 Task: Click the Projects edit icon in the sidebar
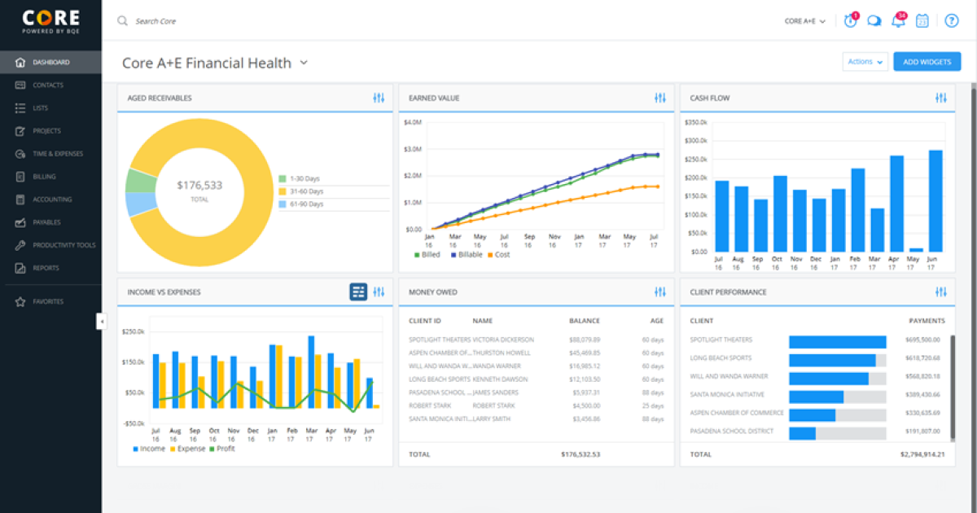pos(20,130)
